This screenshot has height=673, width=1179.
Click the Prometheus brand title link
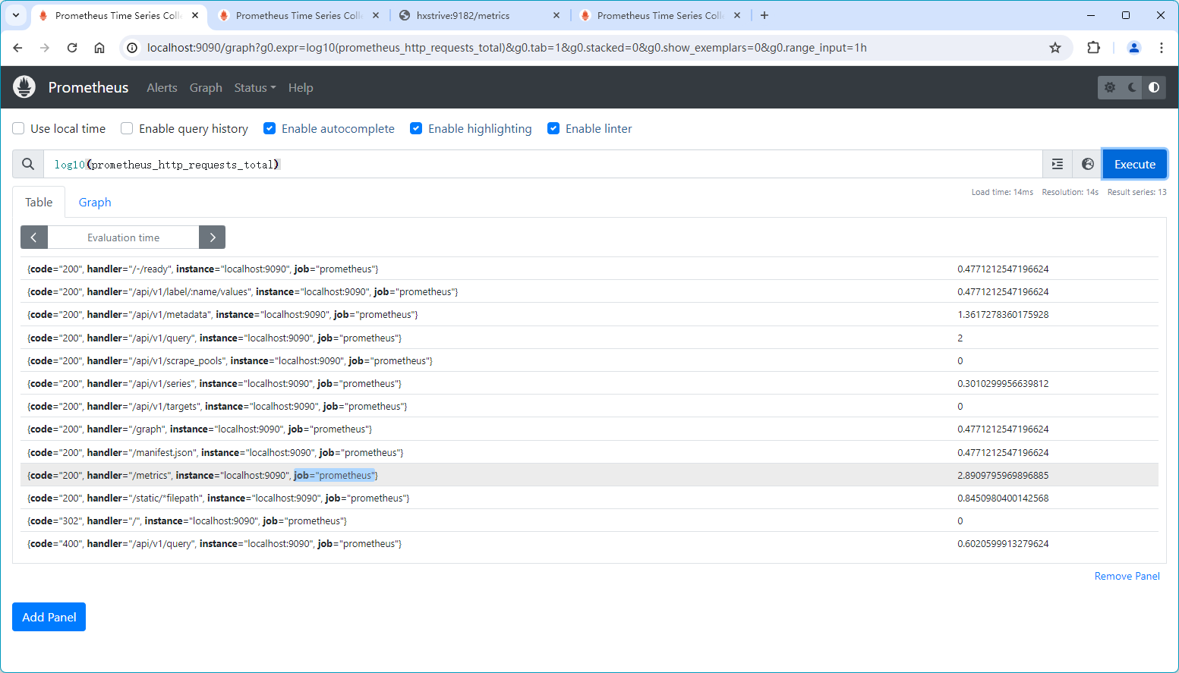(x=88, y=87)
